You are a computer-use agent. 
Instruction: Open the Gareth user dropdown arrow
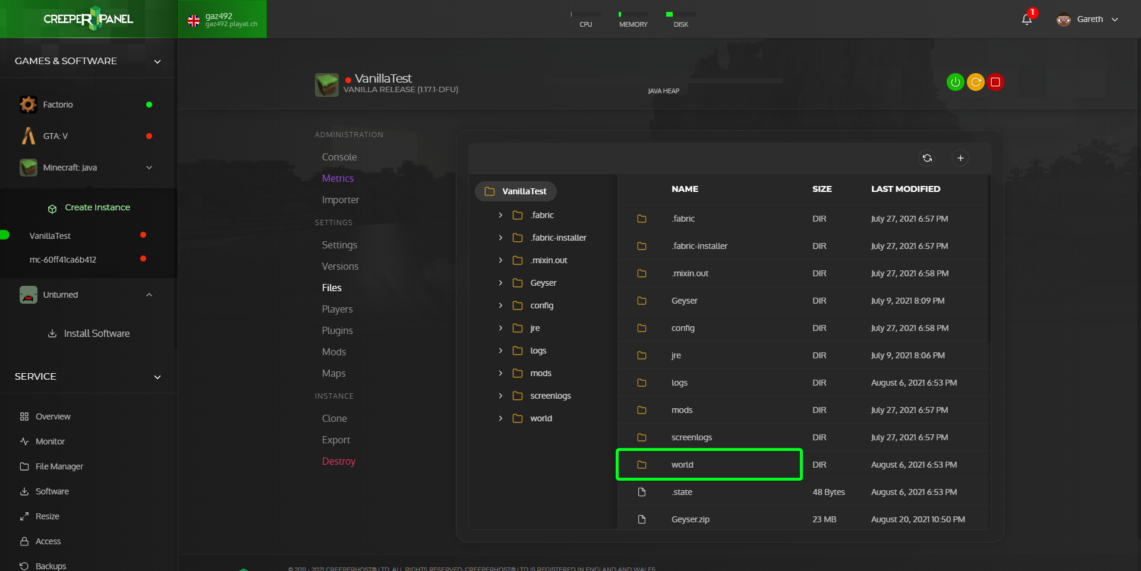point(1115,20)
